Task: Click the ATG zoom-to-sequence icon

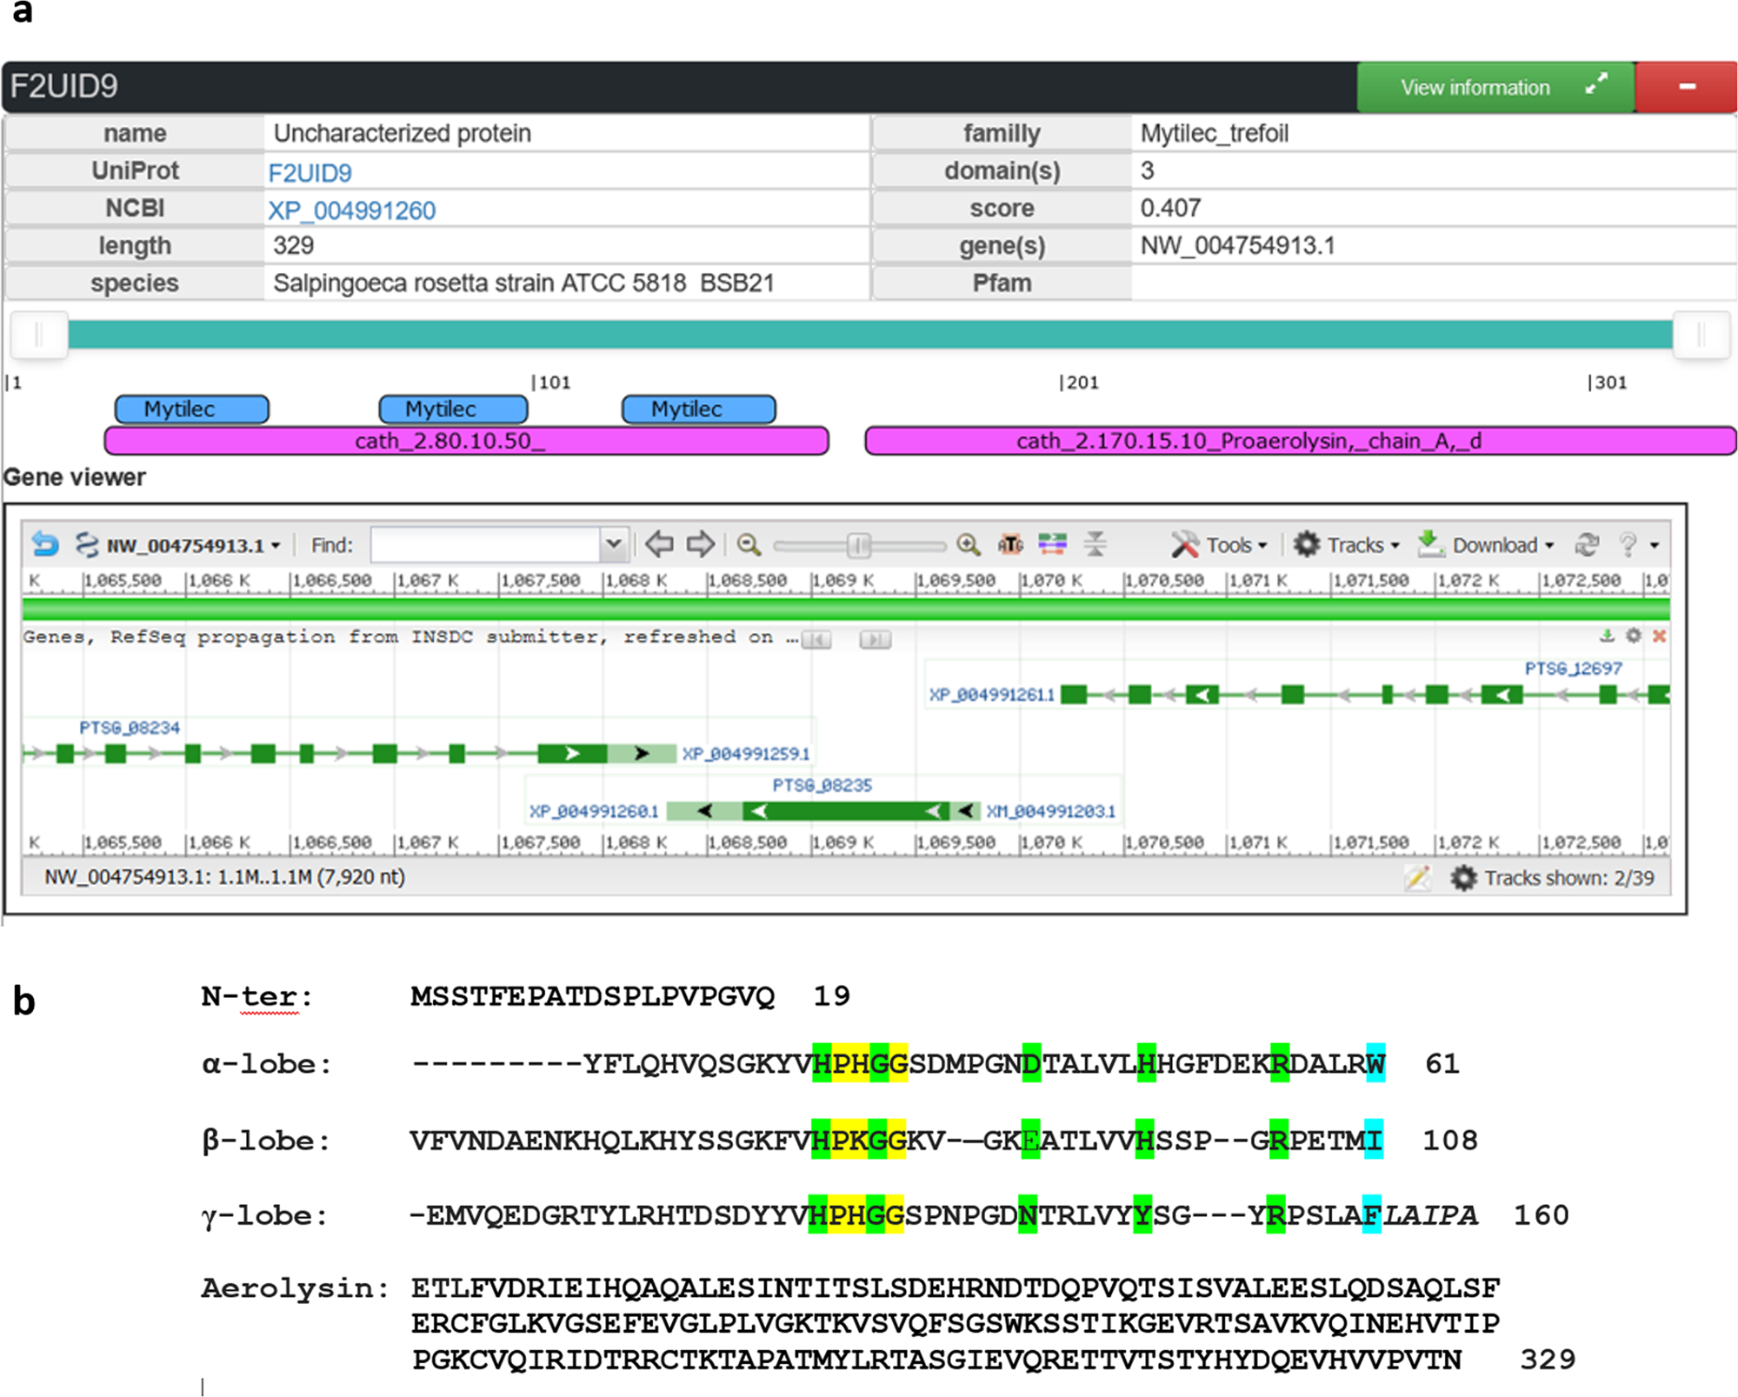Action: pyautogui.click(x=1010, y=545)
